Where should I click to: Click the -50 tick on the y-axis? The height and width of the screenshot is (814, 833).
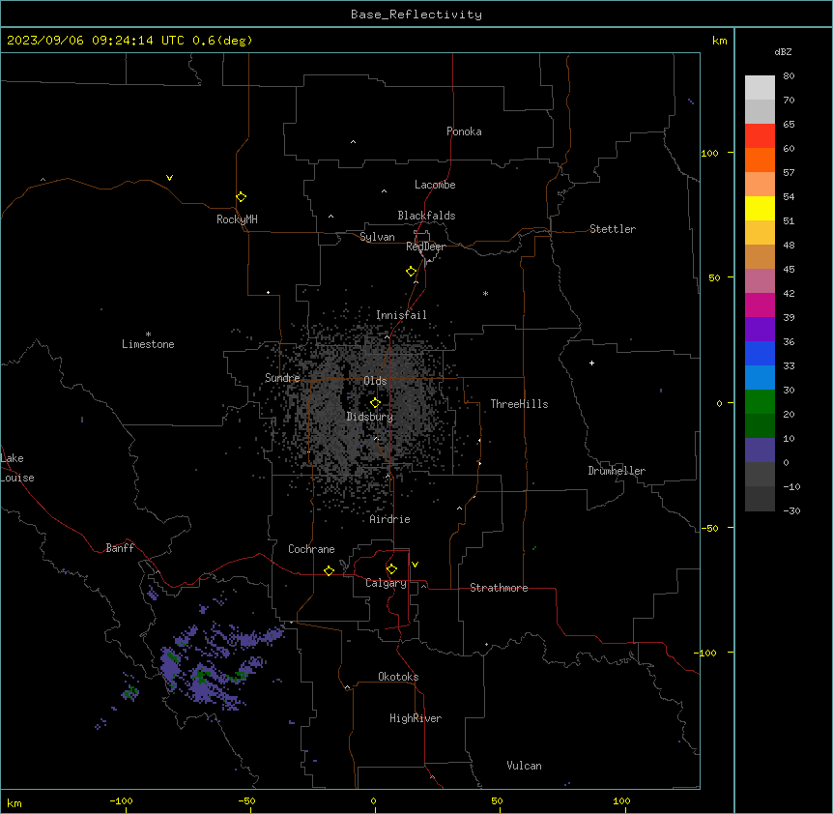click(x=710, y=528)
